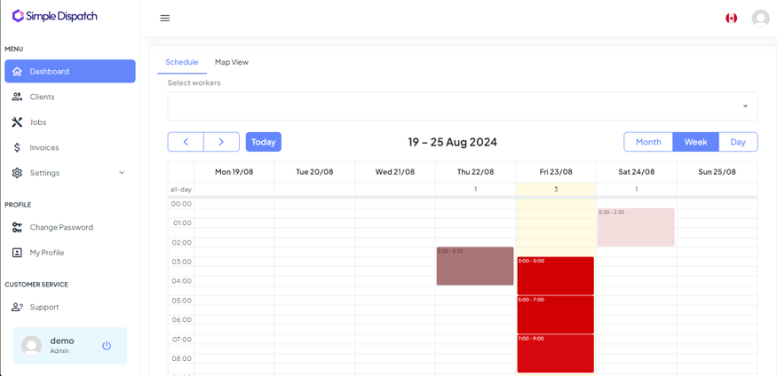Click the Today button
777x376 pixels.
tap(263, 142)
